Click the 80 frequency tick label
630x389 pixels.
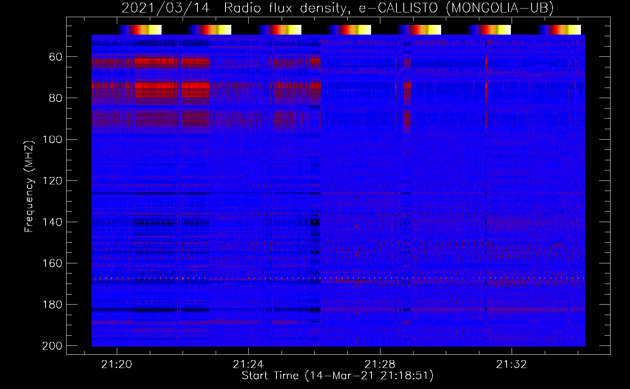click(56, 98)
